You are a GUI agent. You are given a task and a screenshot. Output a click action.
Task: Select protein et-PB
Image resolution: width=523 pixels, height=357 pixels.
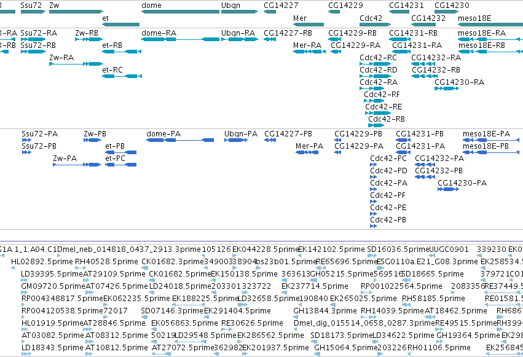120,152
